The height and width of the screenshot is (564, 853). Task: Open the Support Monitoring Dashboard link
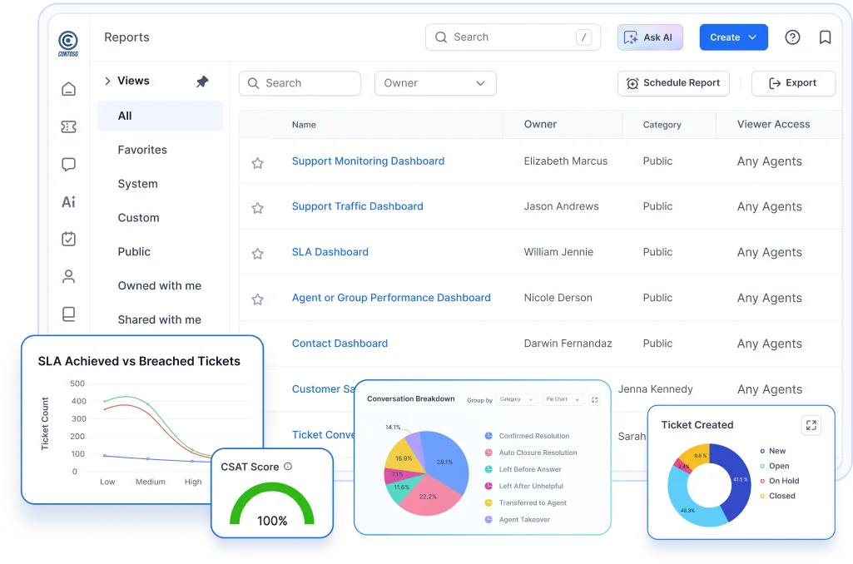[x=369, y=161]
